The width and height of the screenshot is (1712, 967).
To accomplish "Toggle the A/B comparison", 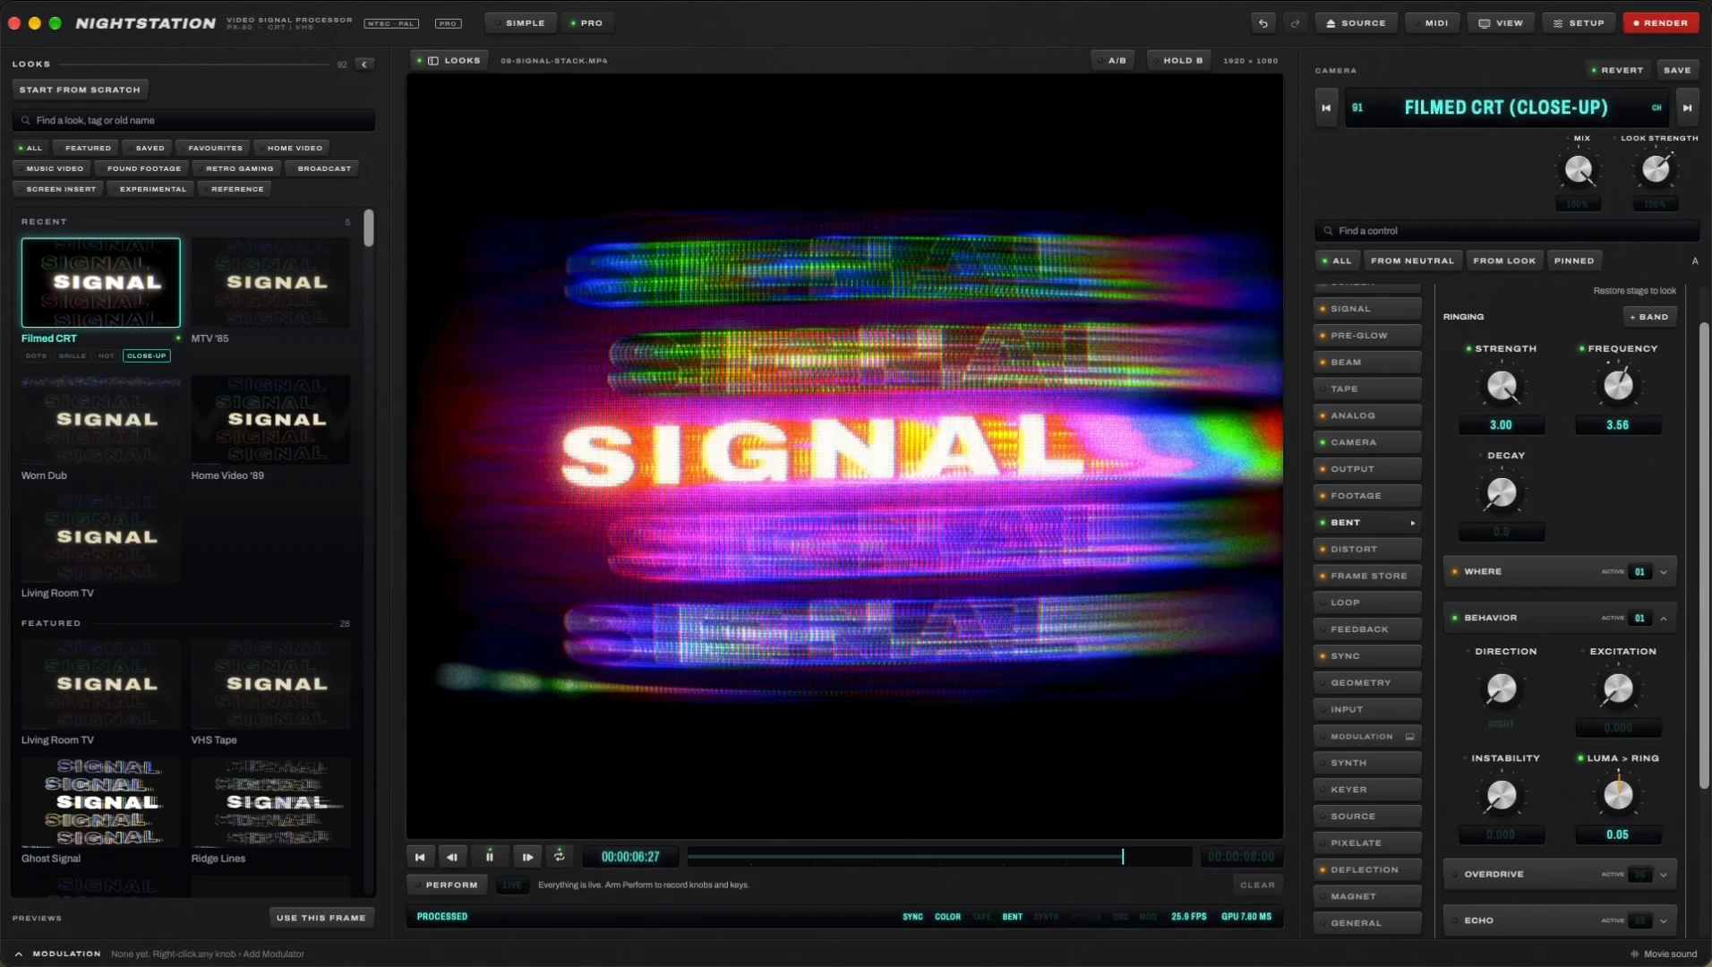I will coord(1113,61).
